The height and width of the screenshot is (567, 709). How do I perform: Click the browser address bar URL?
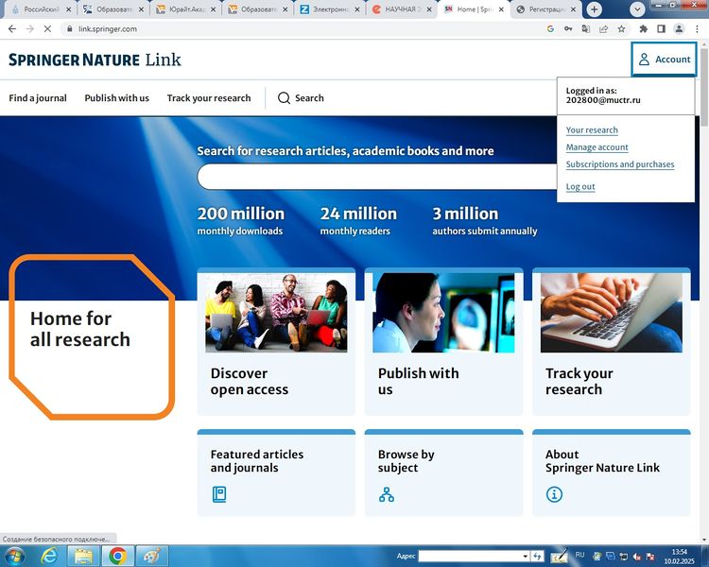click(x=108, y=29)
